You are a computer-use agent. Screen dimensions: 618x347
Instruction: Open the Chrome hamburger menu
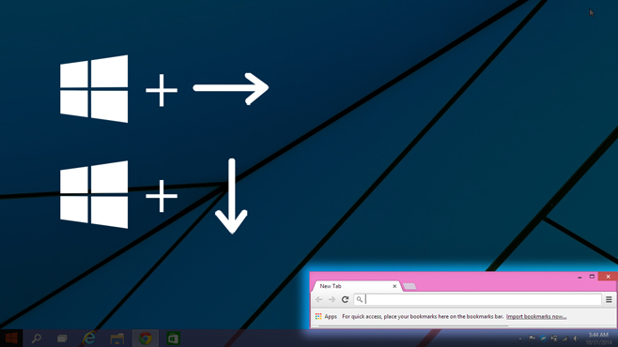[609, 299]
